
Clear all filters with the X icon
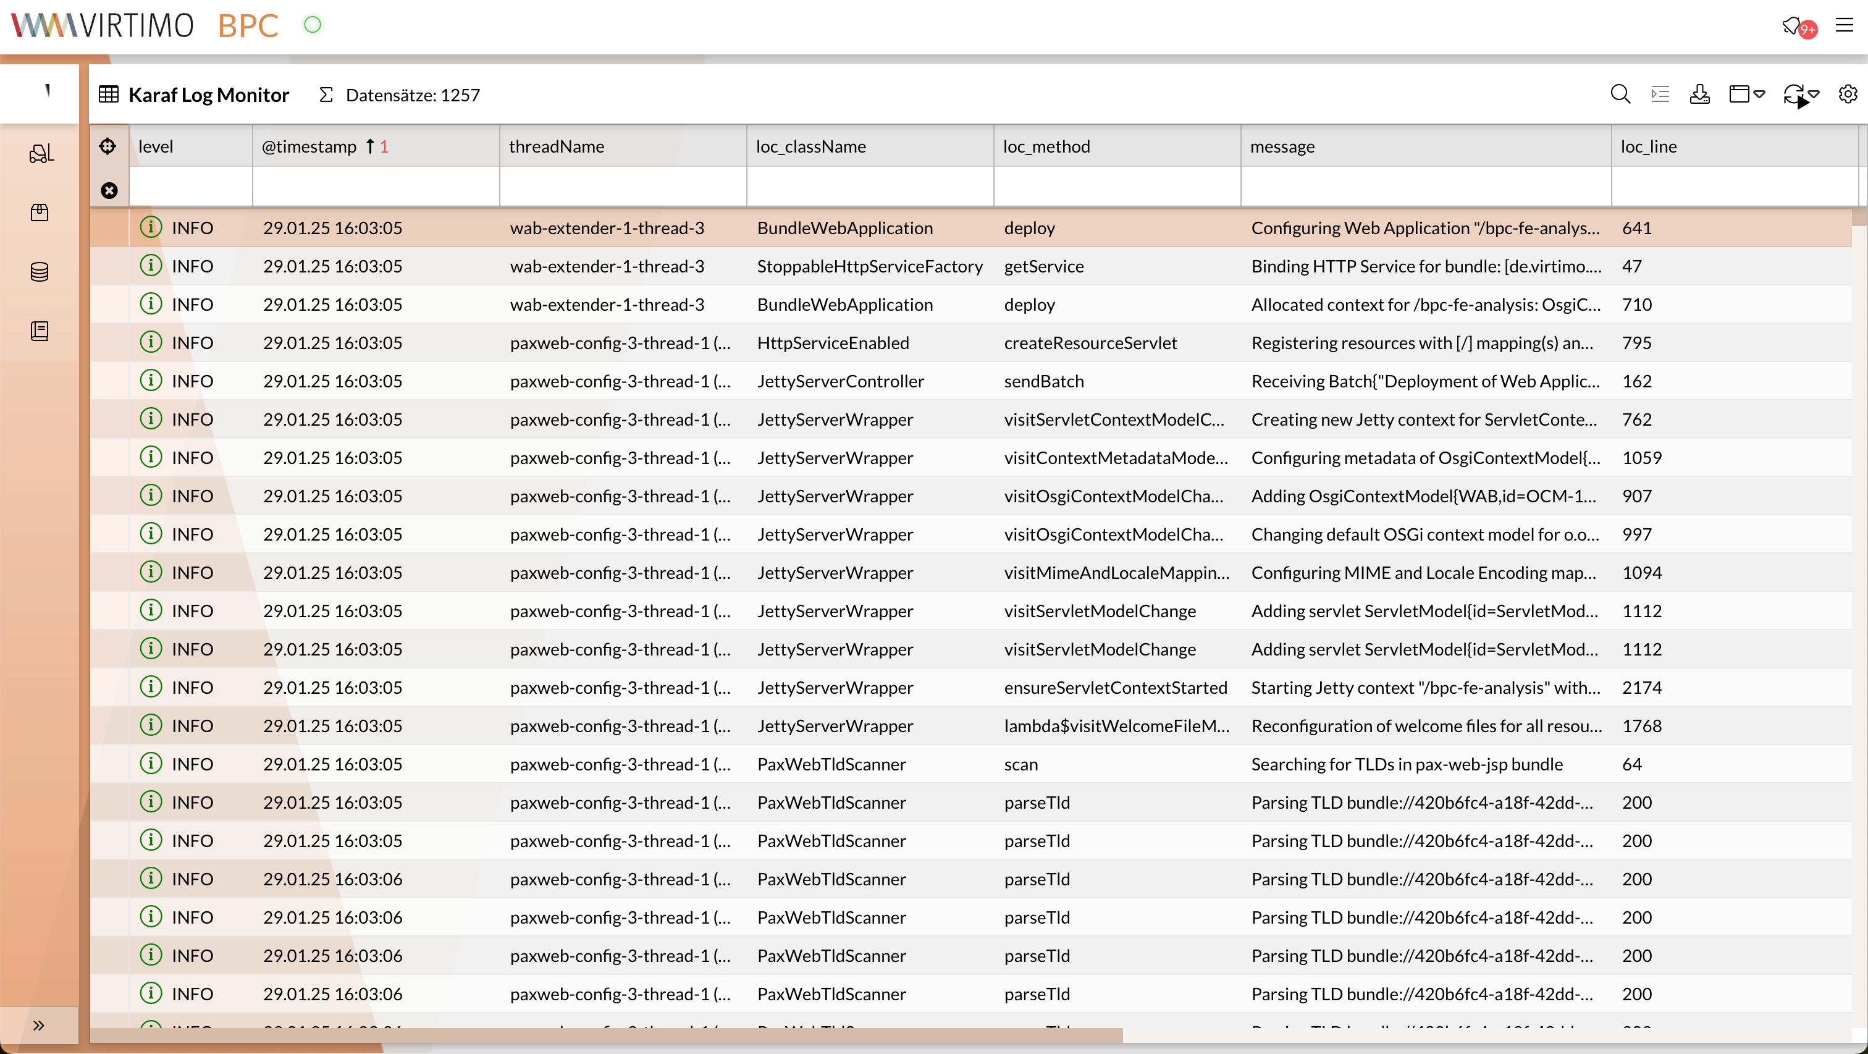(x=109, y=191)
